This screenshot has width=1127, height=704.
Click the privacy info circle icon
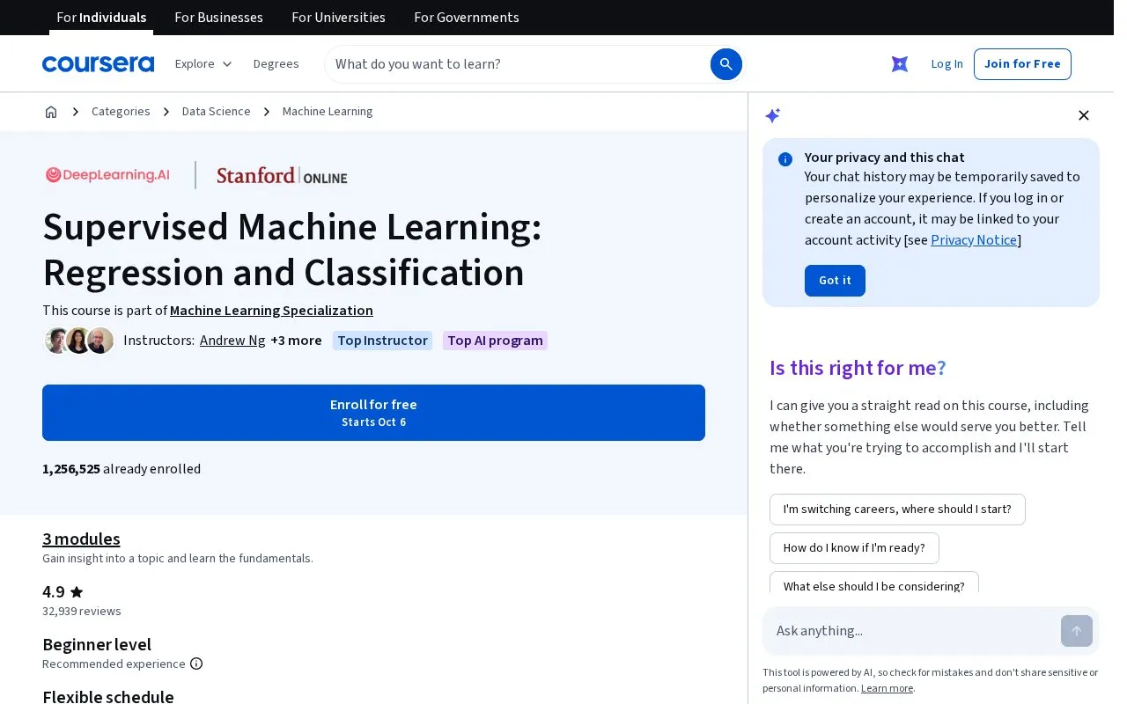[785, 159]
